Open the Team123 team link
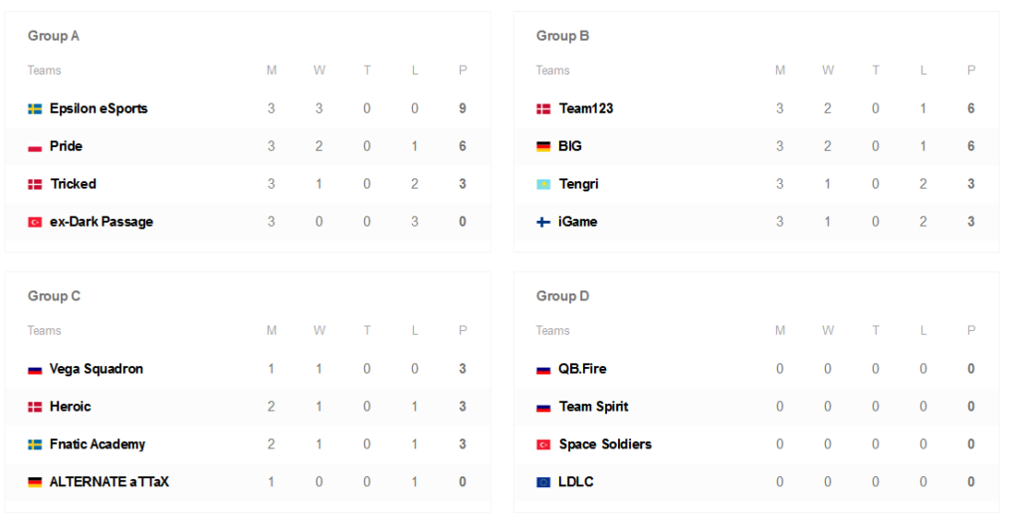This screenshot has width=1019, height=527. click(586, 108)
